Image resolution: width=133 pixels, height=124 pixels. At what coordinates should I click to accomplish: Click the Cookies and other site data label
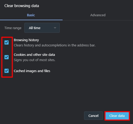click(34, 55)
